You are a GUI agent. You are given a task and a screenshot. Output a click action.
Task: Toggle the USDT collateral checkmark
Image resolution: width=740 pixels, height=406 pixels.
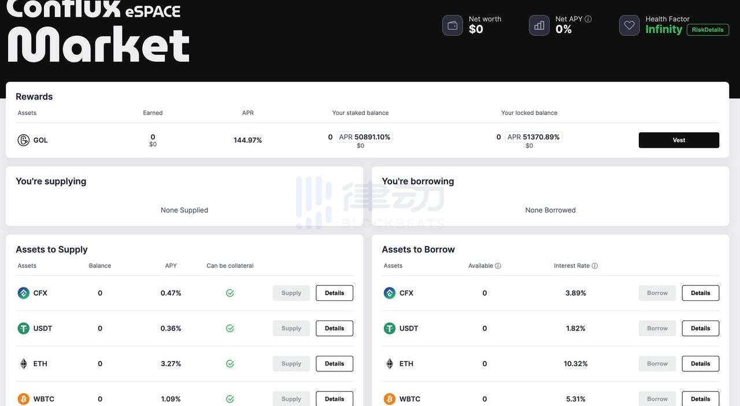(230, 329)
